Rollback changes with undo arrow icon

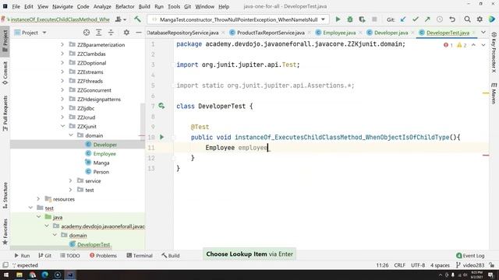point(452,19)
